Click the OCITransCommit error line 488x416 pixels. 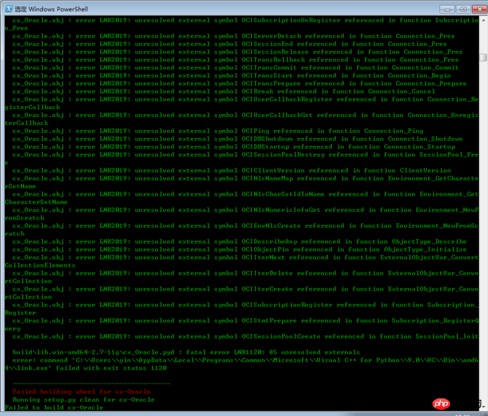tap(235, 68)
